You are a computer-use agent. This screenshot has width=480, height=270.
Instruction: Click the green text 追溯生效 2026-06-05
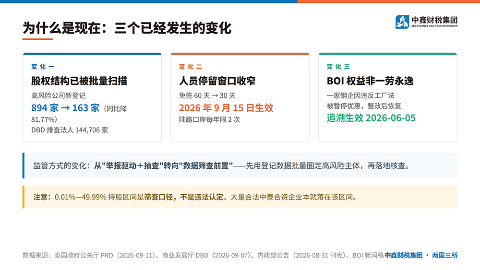[x=371, y=118]
